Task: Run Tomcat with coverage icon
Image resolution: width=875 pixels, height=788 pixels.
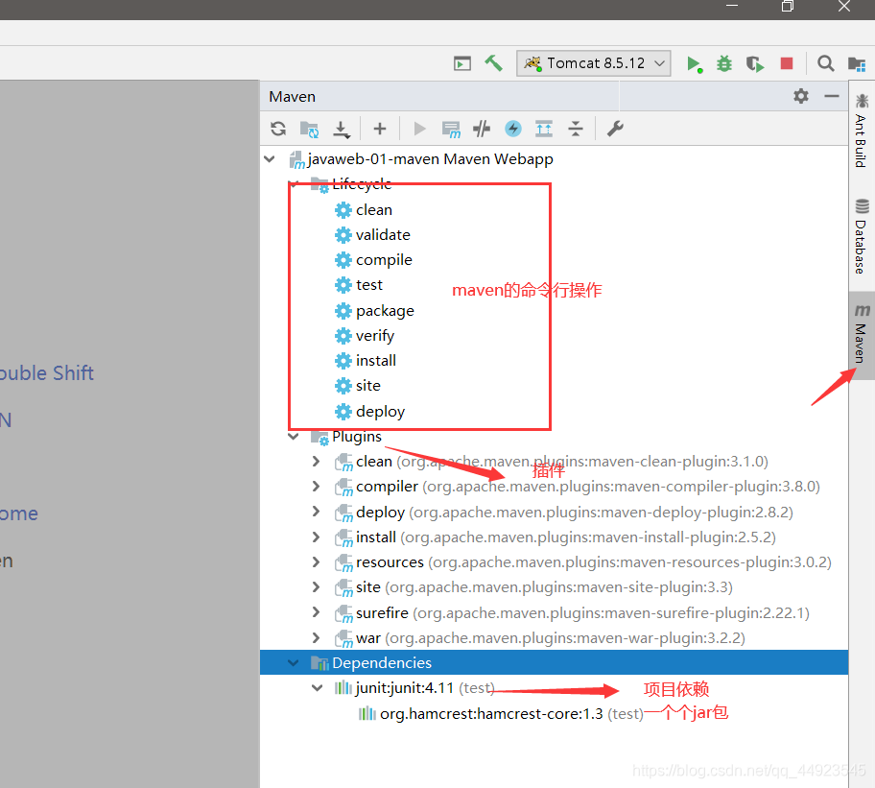Action: coord(754,63)
